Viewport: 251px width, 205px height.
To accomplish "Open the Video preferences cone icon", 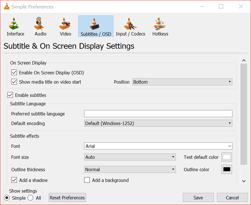I will (65, 24).
